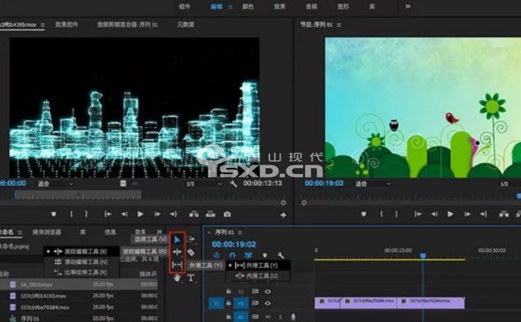Image resolution: width=521 pixels, height=322 pixels.
Task: Step back one frame in program monitor
Action: point(434,214)
